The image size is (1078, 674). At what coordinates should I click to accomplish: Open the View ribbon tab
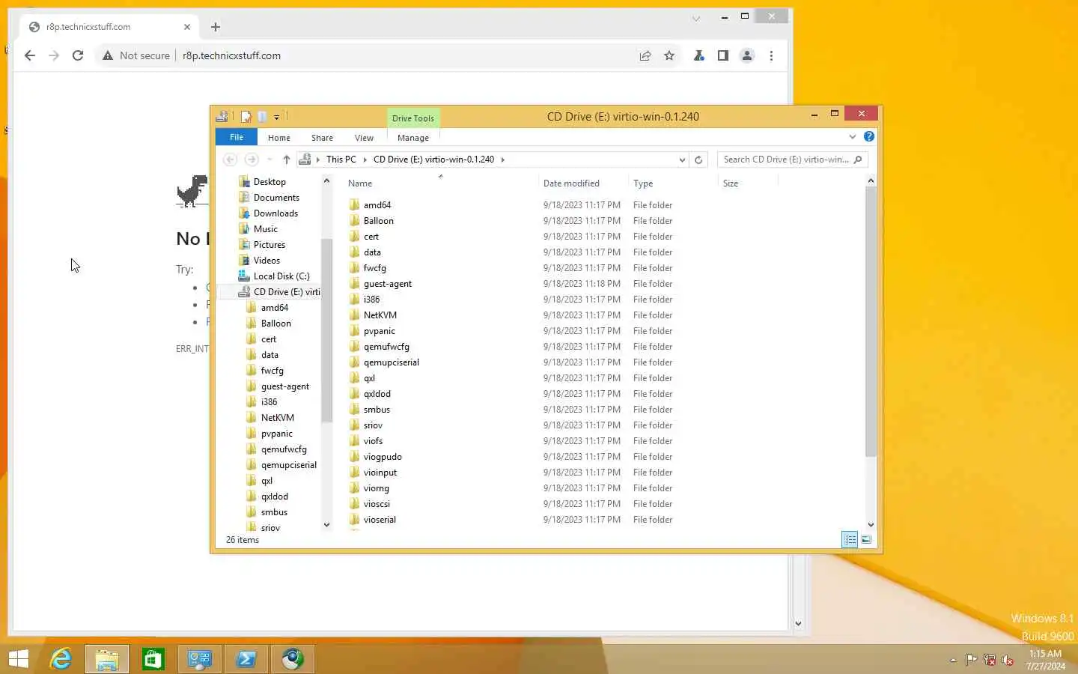[364, 138]
